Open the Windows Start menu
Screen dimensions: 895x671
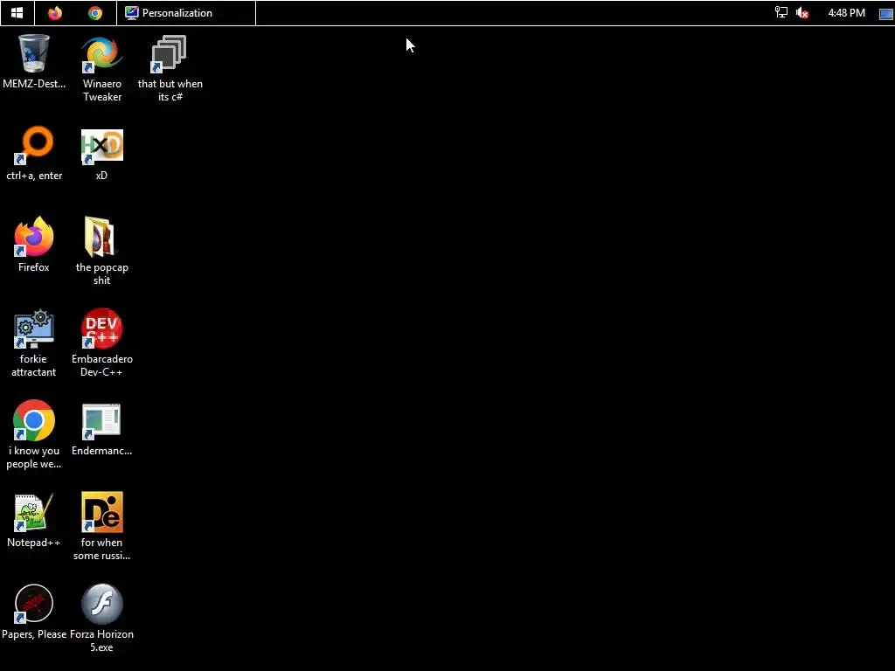pyautogui.click(x=17, y=12)
